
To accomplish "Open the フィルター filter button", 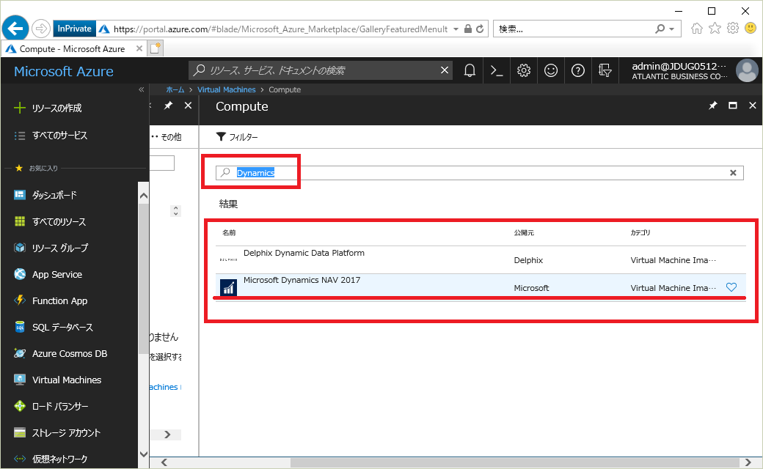I will [x=237, y=137].
